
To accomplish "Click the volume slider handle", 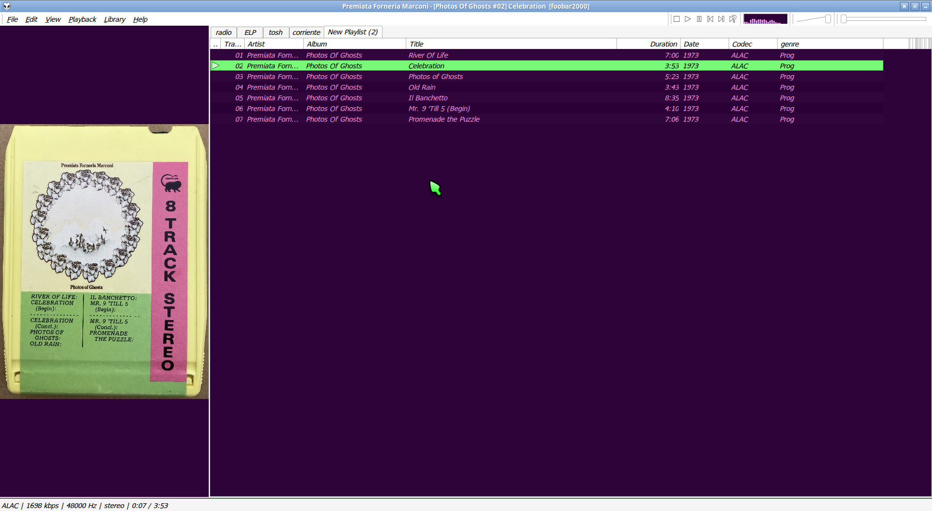I will tap(828, 19).
